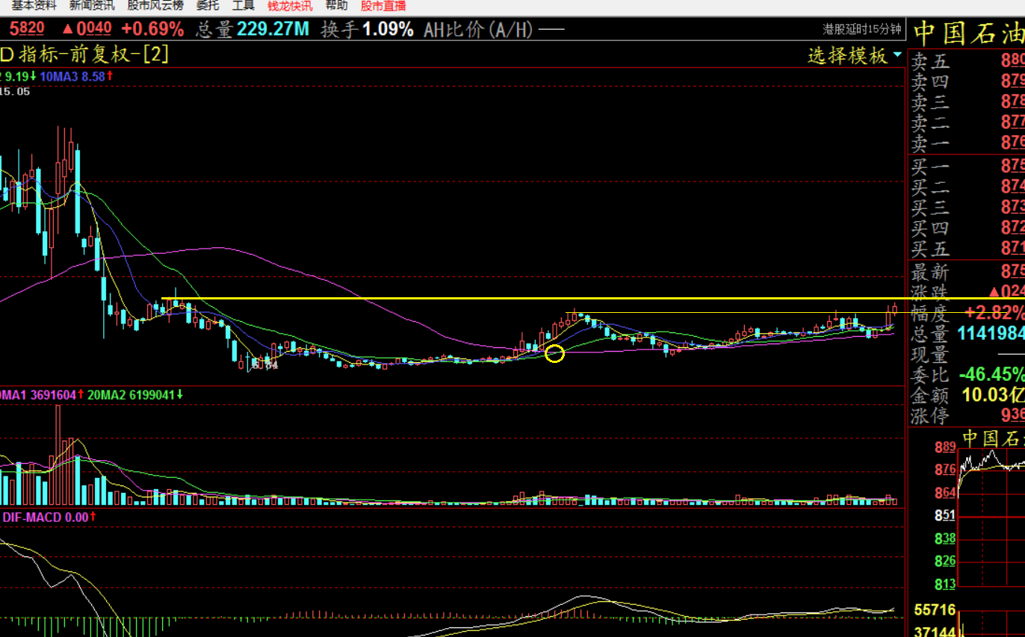Click the 876 level on mini chart axis
The image size is (1025, 637).
pos(945,470)
